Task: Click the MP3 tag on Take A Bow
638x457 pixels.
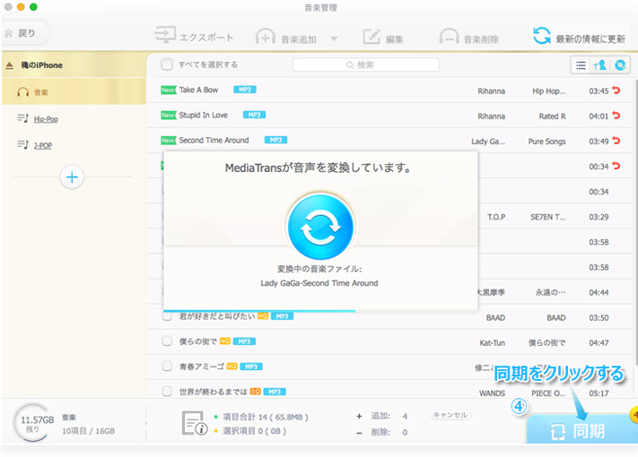Action: (x=245, y=90)
